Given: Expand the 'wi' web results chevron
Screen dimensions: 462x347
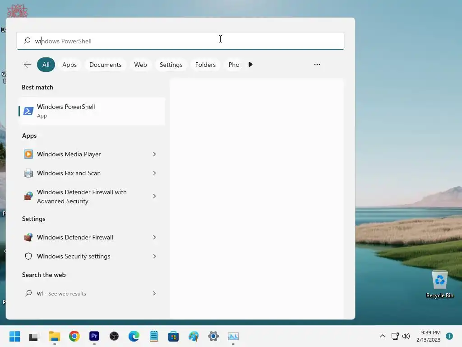Looking at the screenshot, I should click(x=154, y=293).
